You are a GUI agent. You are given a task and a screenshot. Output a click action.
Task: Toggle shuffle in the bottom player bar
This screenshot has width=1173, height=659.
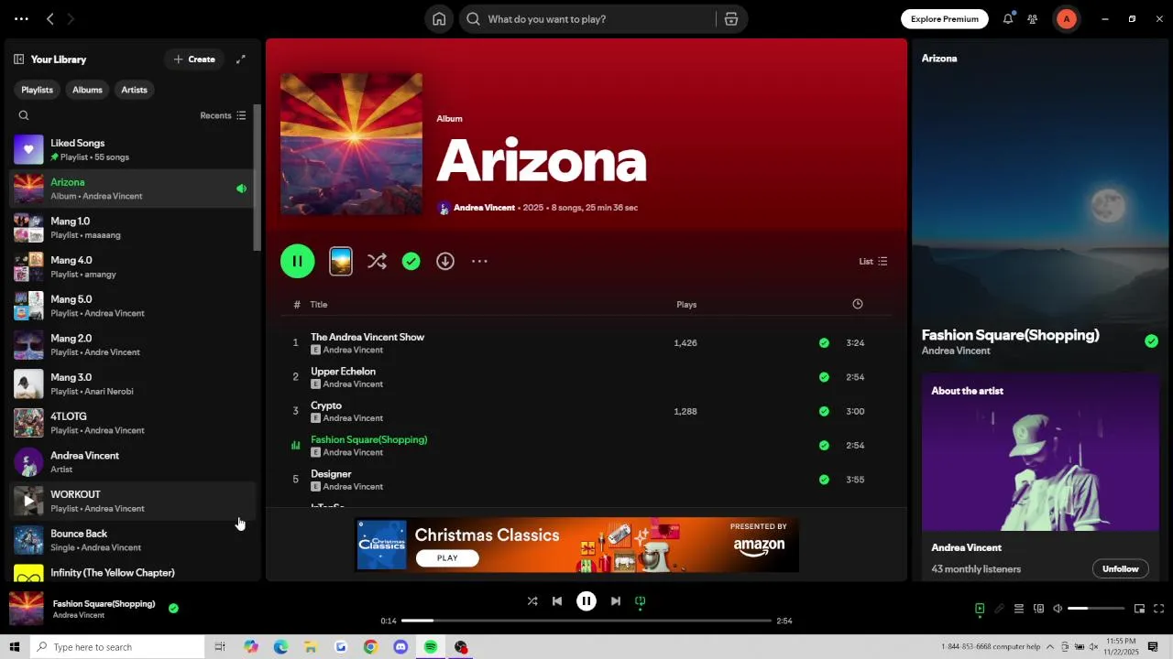pos(532,601)
